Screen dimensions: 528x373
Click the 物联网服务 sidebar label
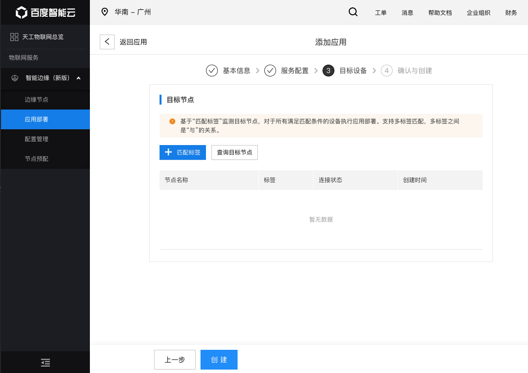point(24,58)
